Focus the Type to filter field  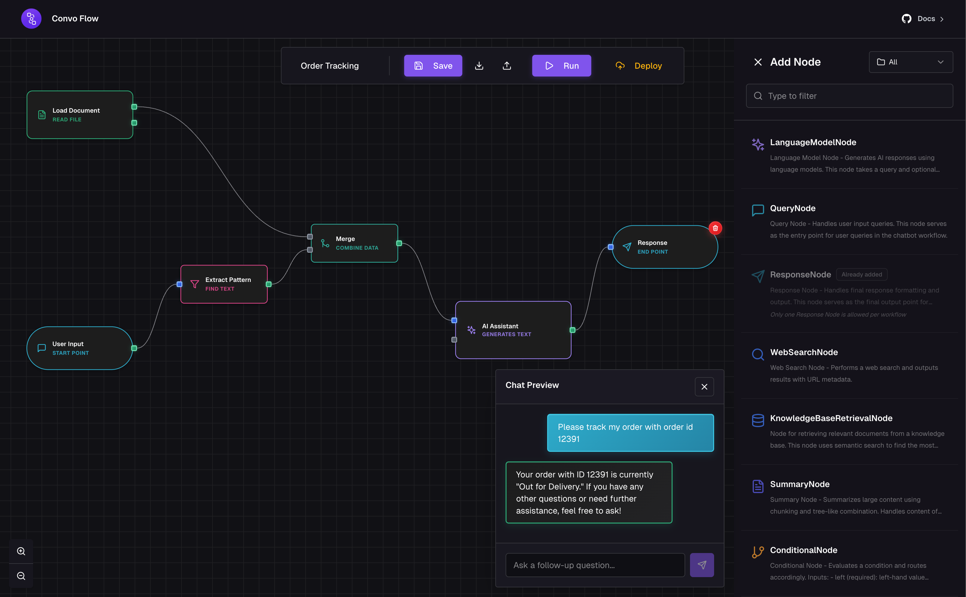(849, 96)
